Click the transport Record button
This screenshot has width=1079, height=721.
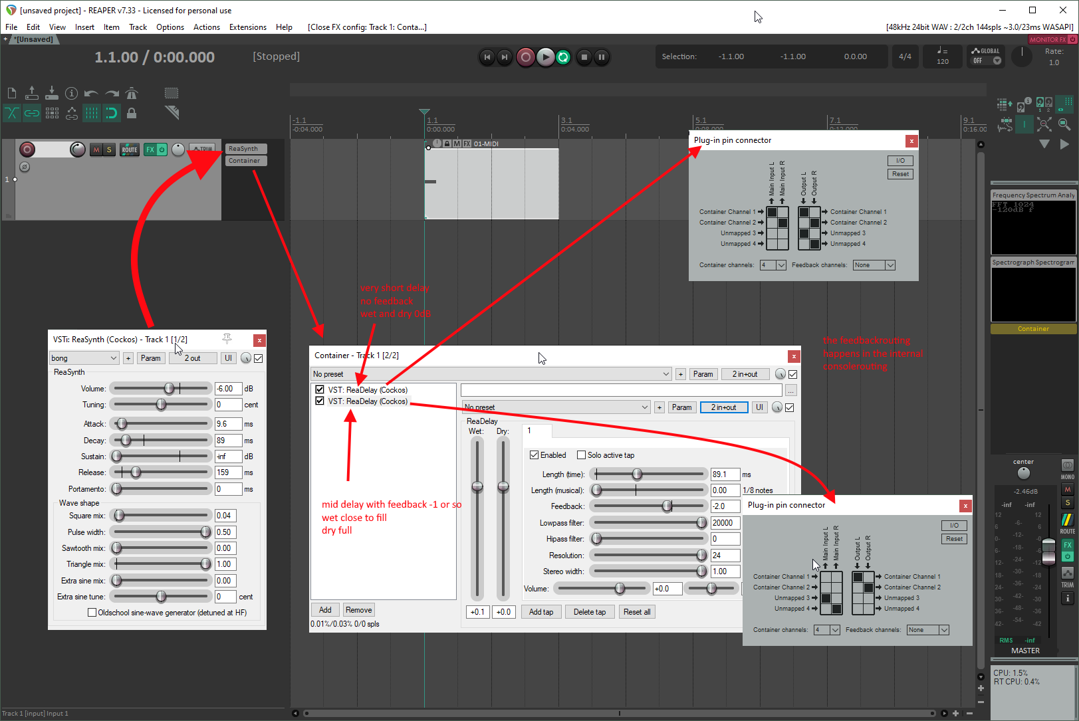tap(526, 57)
